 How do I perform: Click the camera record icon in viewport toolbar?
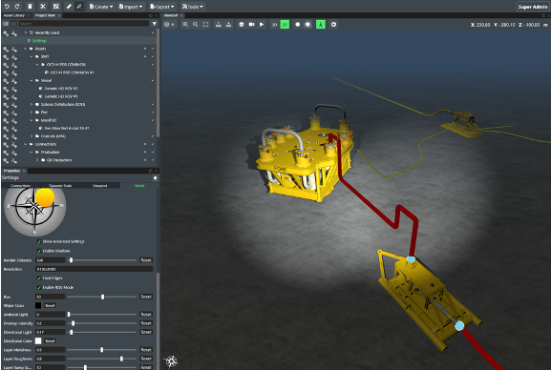click(x=251, y=25)
